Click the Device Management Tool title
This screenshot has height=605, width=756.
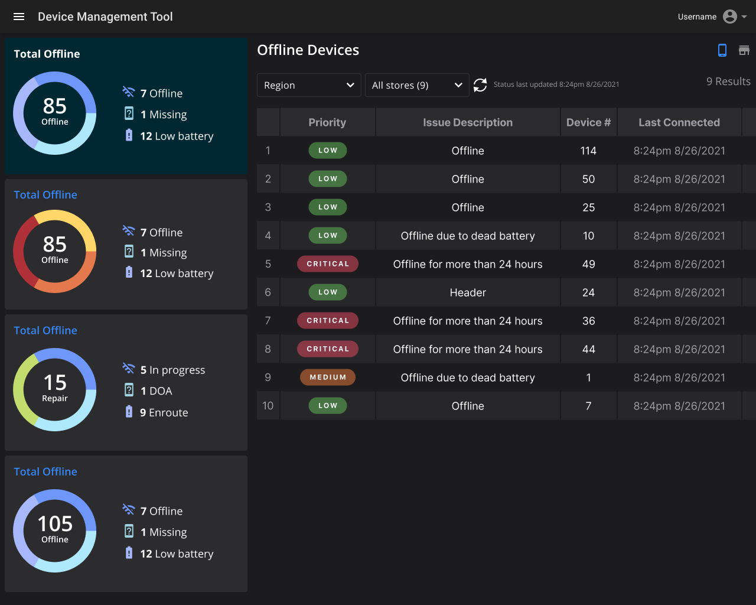pos(105,17)
